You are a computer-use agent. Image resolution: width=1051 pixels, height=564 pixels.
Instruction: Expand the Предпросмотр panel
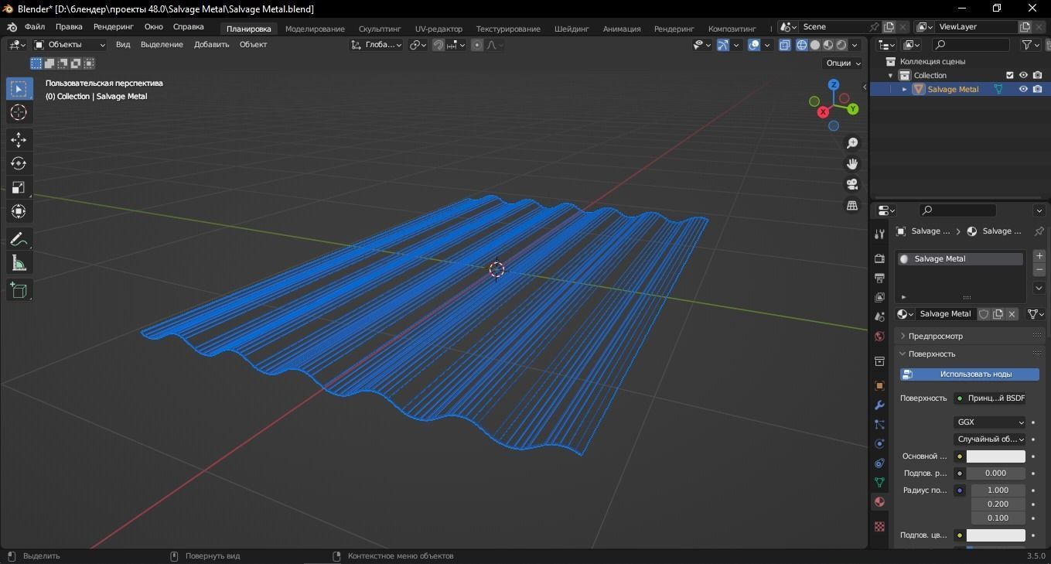pyautogui.click(x=936, y=336)
